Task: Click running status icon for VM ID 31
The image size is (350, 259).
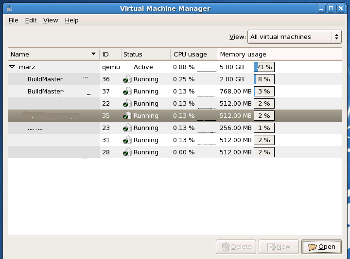Action: [x=127, y=140]
